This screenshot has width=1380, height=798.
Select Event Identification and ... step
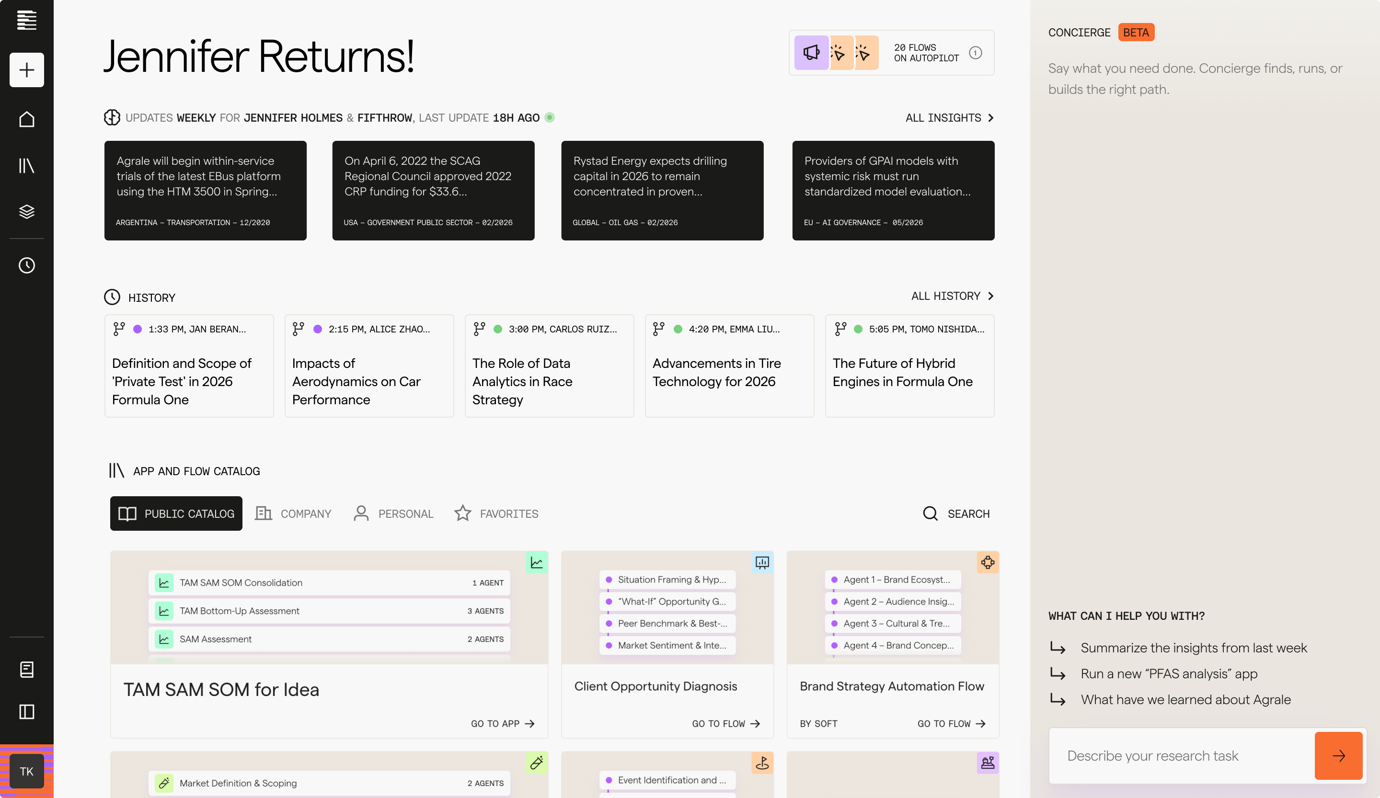[667, 780]
